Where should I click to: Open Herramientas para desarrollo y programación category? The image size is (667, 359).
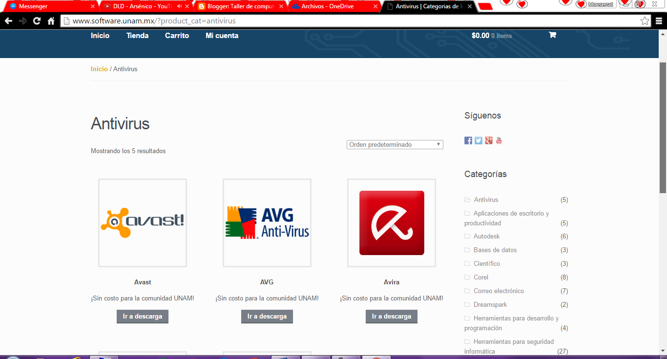[x=511, y=323]
